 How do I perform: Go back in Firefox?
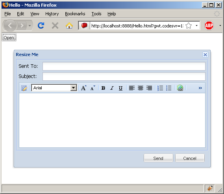point(10,25)
